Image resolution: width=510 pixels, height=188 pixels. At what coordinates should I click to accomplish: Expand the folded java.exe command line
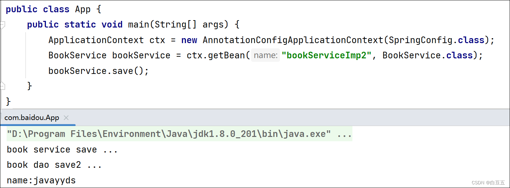point(344,134)
